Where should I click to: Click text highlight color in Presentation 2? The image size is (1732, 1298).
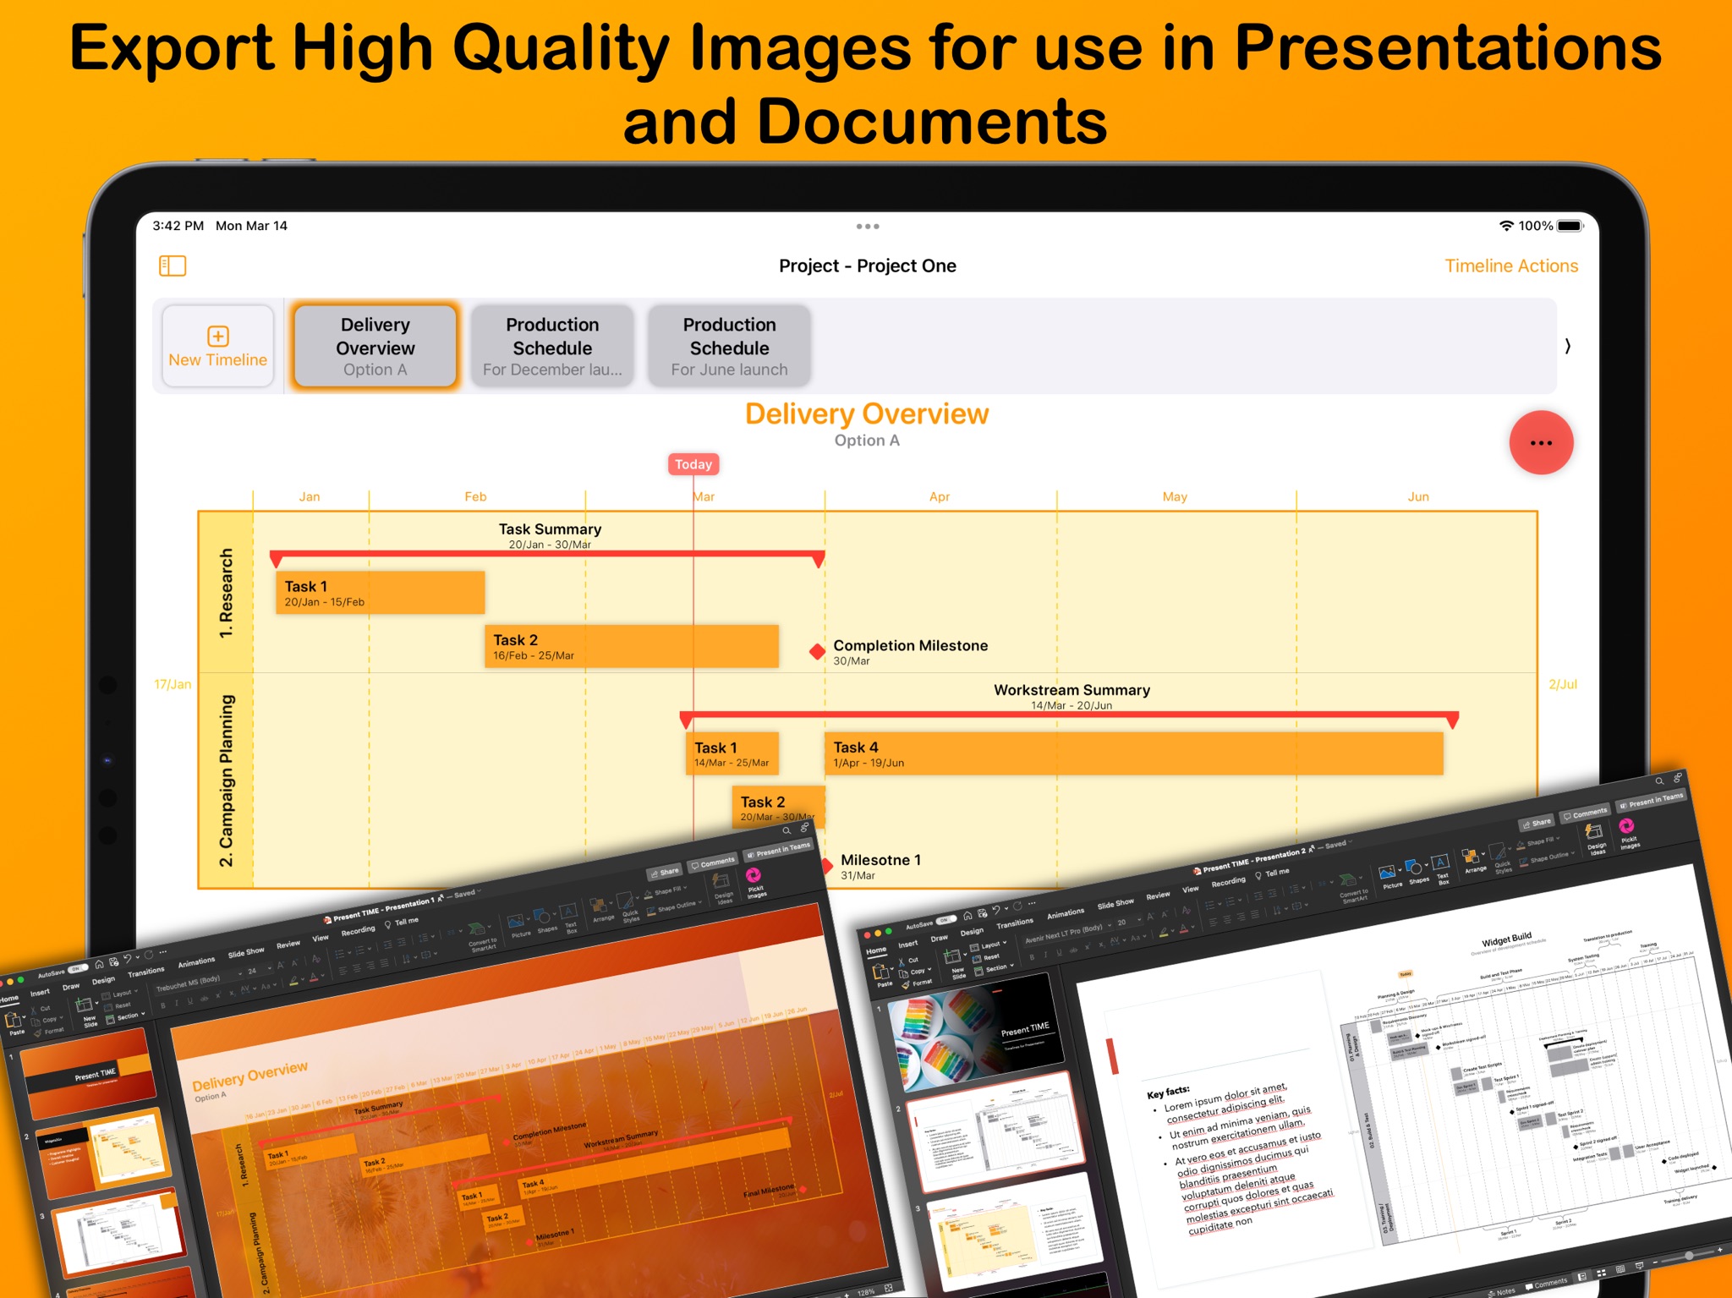[1165, 933]
